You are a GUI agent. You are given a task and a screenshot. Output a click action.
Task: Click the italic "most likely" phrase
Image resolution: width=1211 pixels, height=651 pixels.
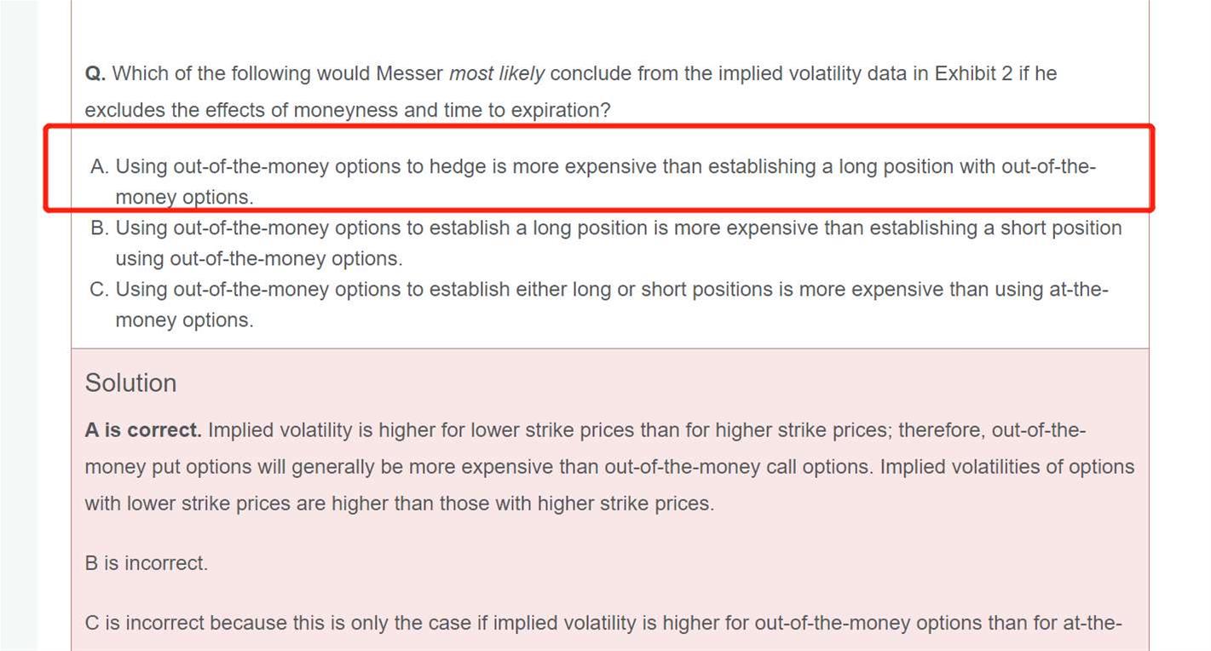pos(497,74)
